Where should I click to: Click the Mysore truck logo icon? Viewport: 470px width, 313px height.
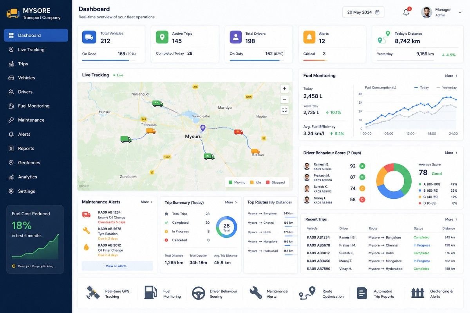pos(13,13)
